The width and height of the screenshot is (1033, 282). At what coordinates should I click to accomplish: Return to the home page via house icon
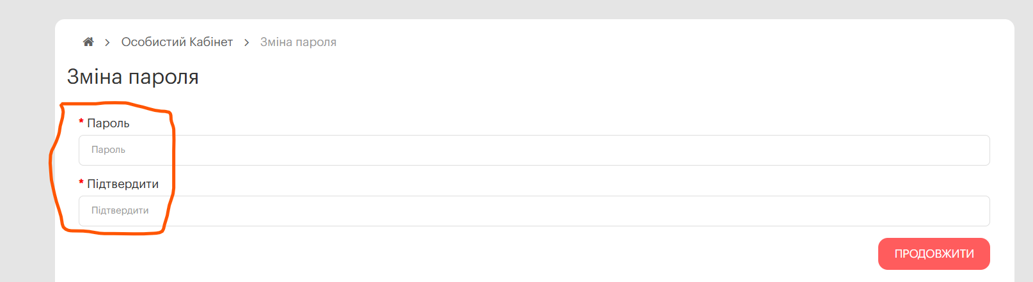point(88,42)
